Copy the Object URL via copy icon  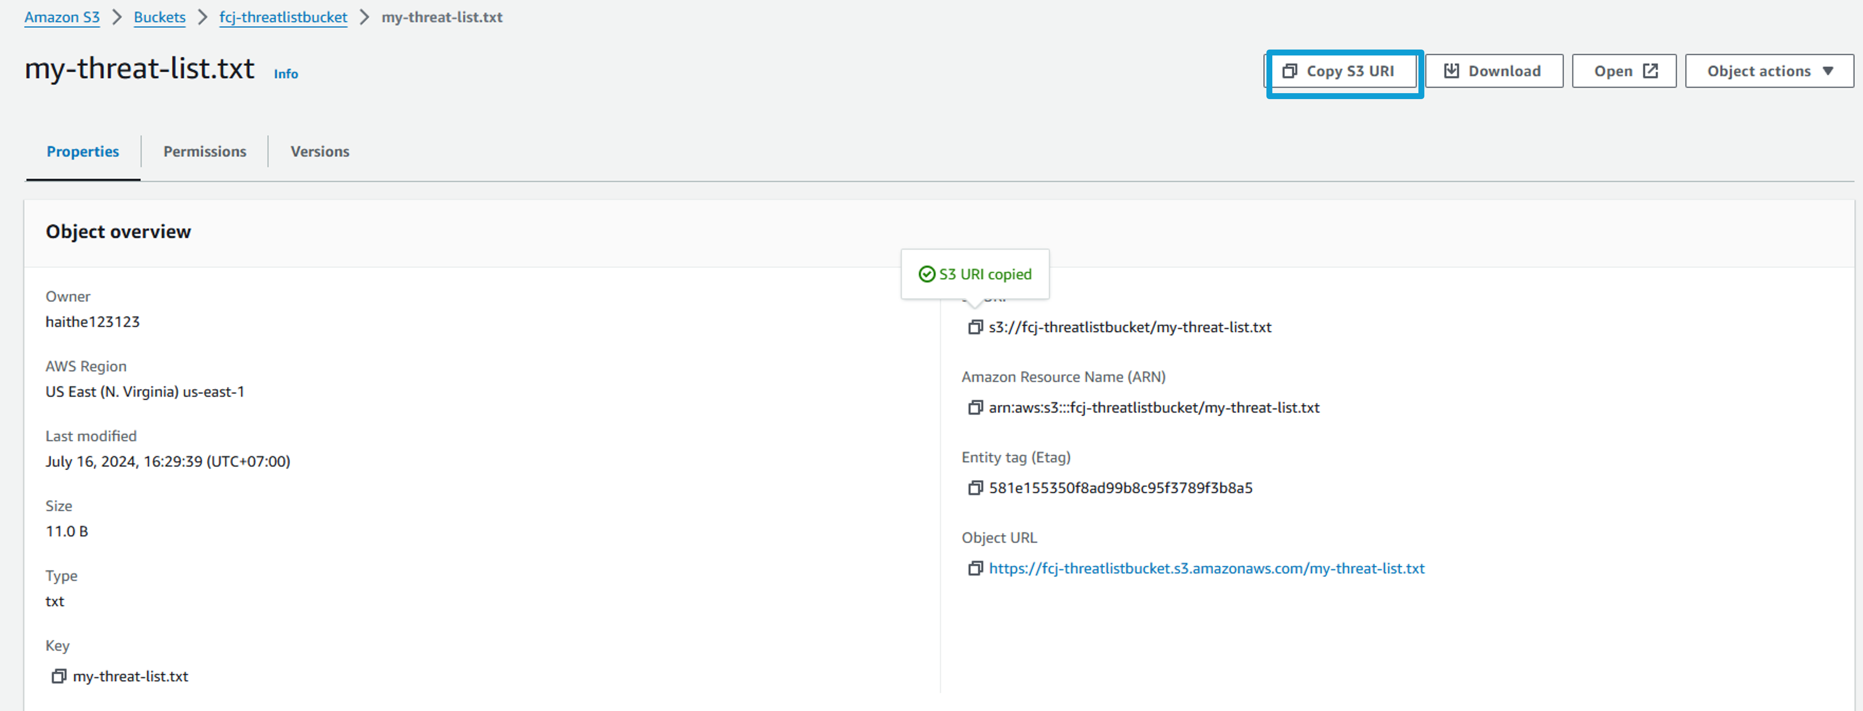pyautogui.click(x=975, y=569)
